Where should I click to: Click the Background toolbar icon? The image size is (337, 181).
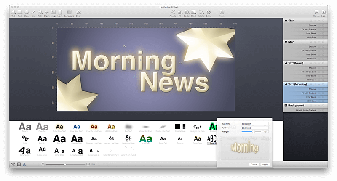(x=69, y=13)
